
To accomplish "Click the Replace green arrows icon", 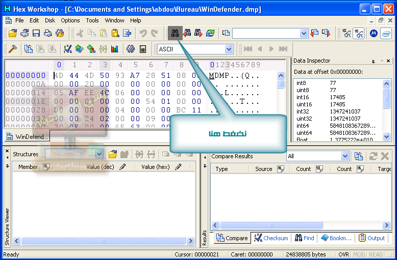I will 210,33.
